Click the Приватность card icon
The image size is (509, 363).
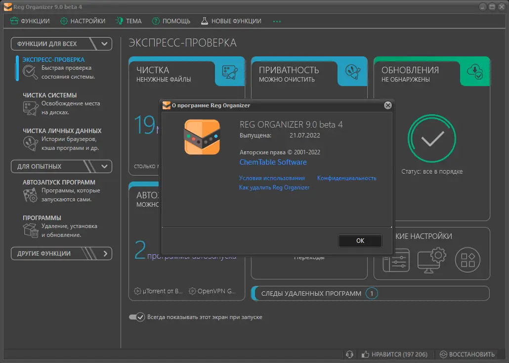pyautogui.click(x=352, y=72)
